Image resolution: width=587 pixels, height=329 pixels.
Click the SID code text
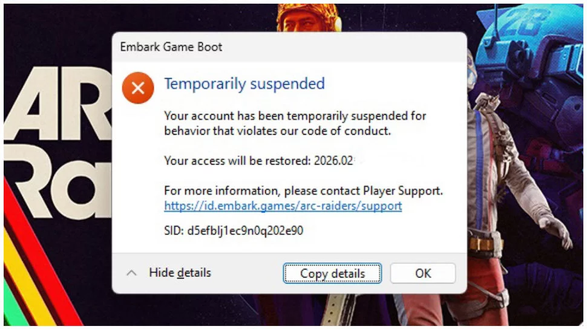(x=234, y=230)
